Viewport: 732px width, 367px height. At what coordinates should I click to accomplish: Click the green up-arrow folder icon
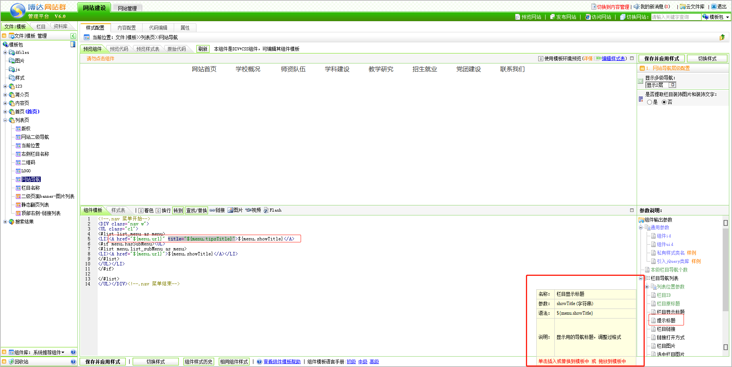pos(722,37)
